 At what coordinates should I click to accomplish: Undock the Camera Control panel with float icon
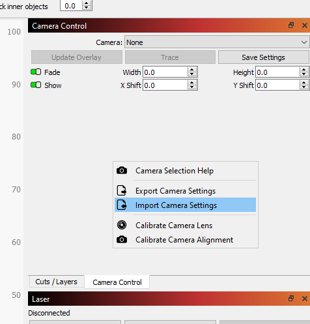point(291,25)
